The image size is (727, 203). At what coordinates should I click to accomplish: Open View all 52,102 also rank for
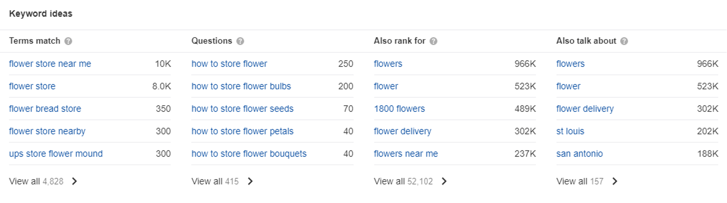(x=410, y=181)
